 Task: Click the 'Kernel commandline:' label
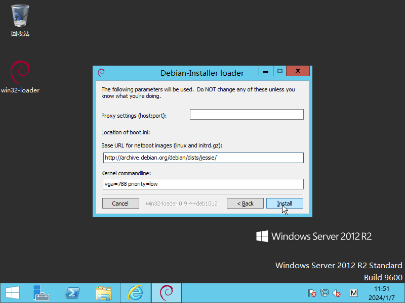[x=126, y=173]
